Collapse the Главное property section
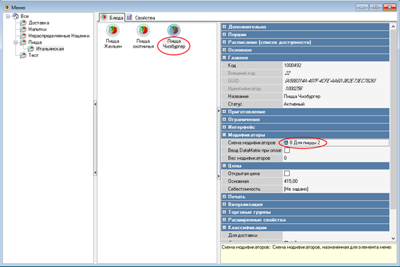Image resolution: width=400 pixels, height=267 pixels. (224, 58)
